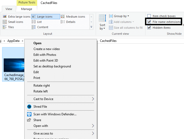Switch layout to List view
184x139 pixels.
(x=37, y=22)
